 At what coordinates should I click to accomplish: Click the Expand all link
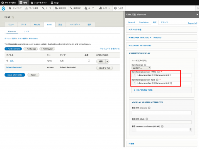pos(192,23)
